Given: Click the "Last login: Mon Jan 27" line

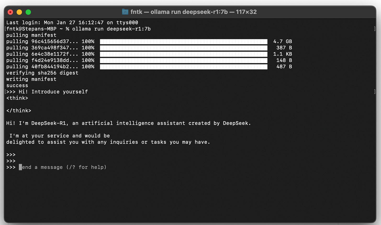Looking at the screenshot, I should pyautogui.click(x=72, y=23).
